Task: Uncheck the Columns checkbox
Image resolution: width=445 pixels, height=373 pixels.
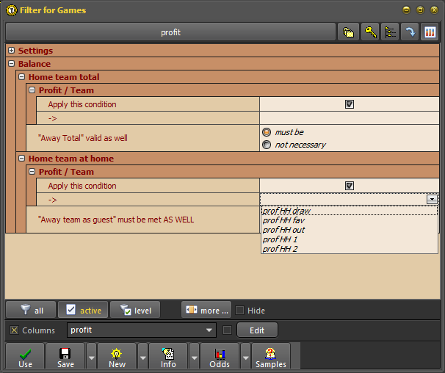Action: point(14,330)
